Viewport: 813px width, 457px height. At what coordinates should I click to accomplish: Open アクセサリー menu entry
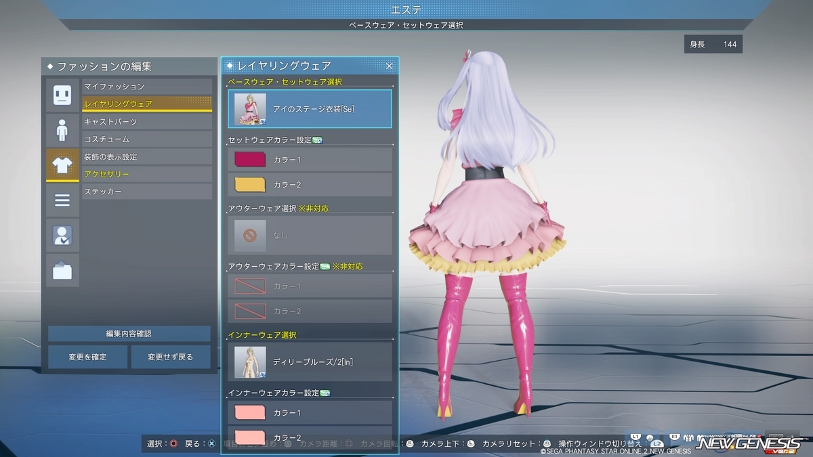pyautogui.click(x=147, y=175)
